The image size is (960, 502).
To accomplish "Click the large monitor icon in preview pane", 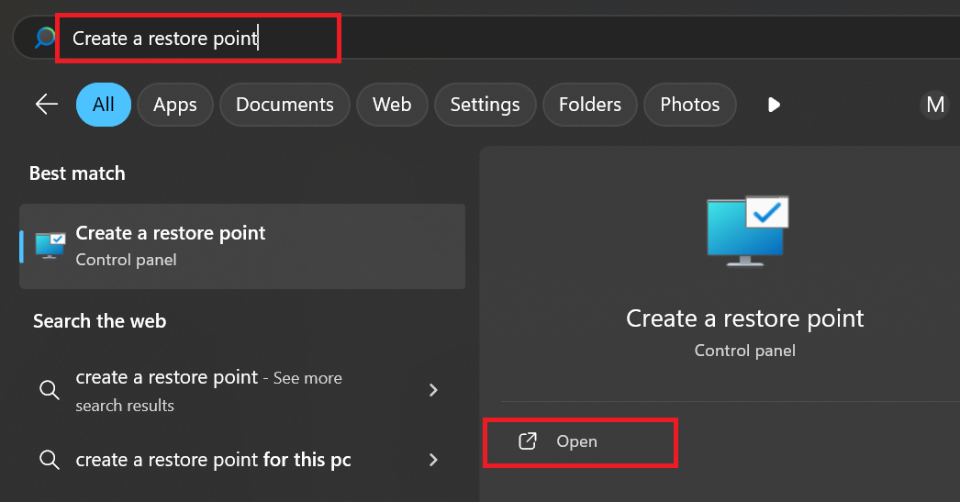I will click(x=747, y=229).
